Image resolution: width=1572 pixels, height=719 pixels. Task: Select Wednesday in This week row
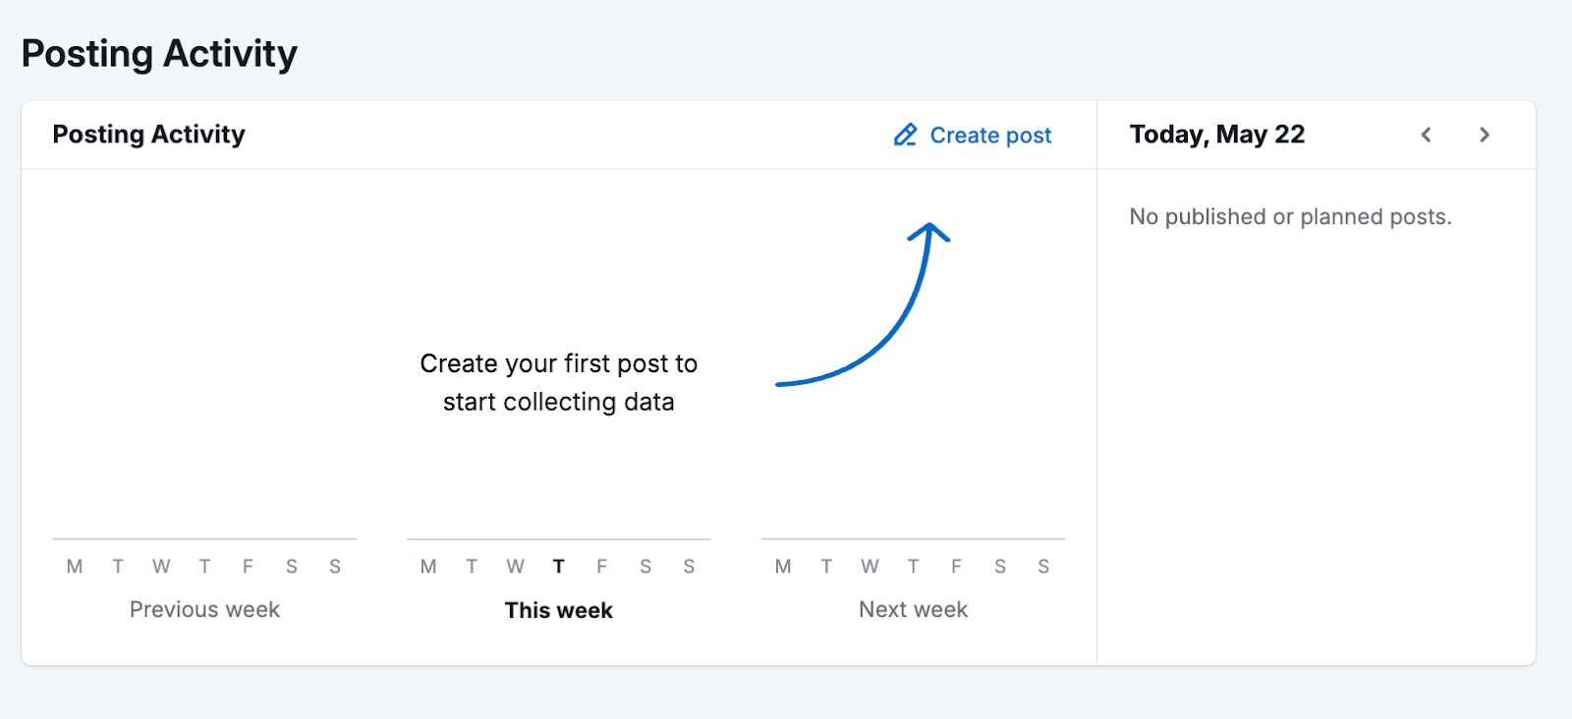pyautogui.click(x=515, y=566)
